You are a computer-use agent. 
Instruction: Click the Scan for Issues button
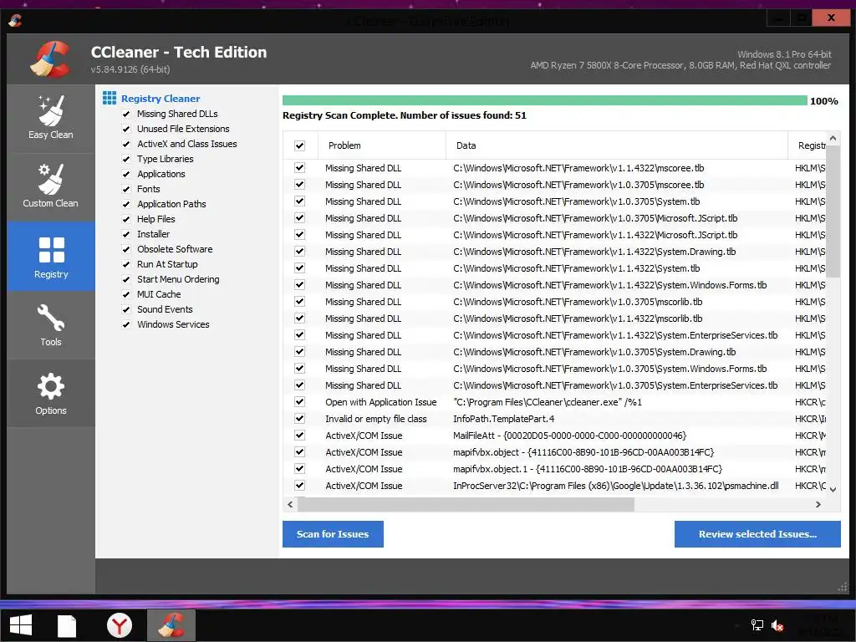(x=333, y=534)
